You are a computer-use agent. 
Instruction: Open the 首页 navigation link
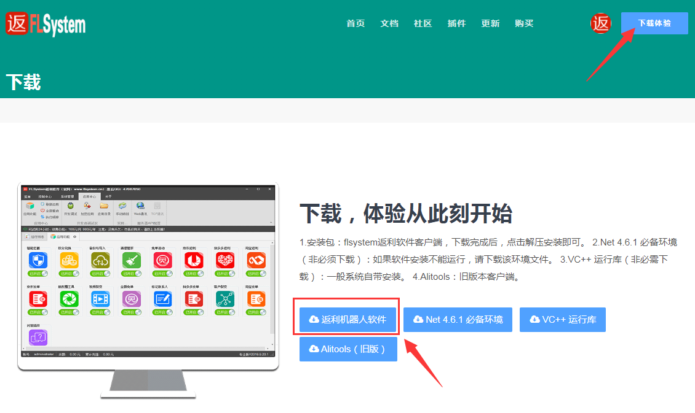point(355,23)
